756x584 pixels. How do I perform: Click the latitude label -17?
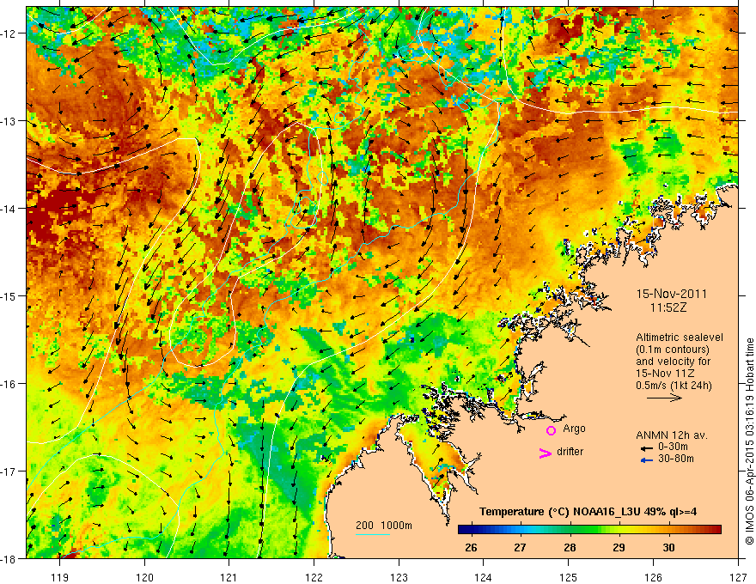coord(9,471)
